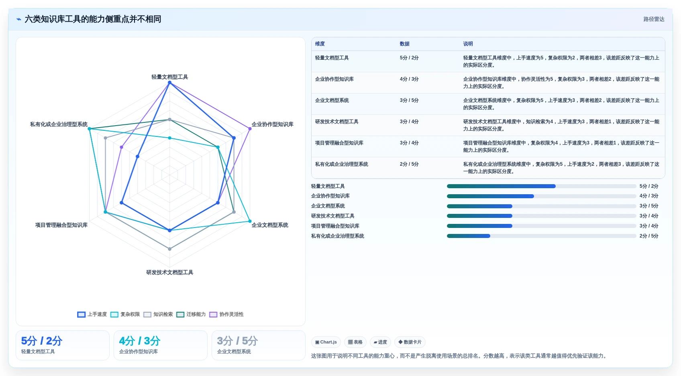Viewport: 681px width, 376px height.
Task: Click the 研发技术文档型工具 progress bar
Action: [541, 216]
